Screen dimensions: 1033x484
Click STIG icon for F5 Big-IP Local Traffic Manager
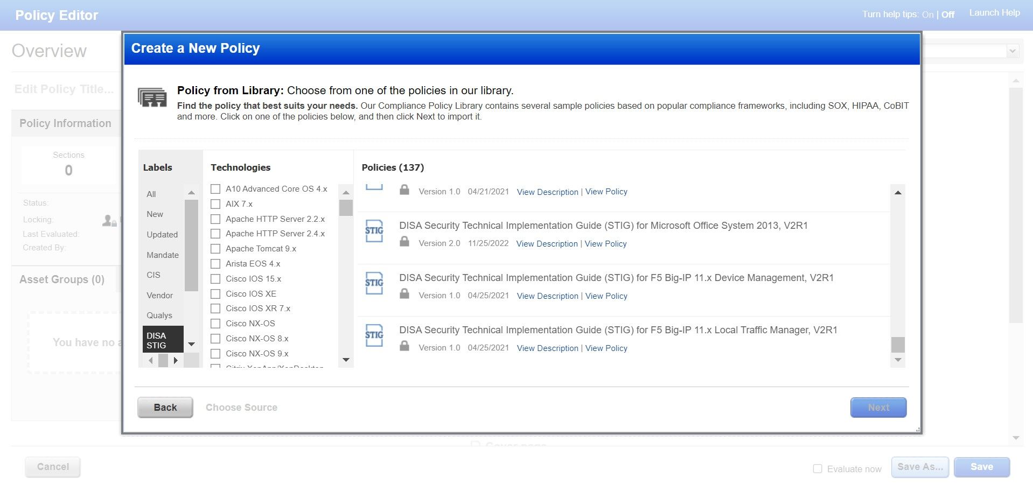(374, 335)
